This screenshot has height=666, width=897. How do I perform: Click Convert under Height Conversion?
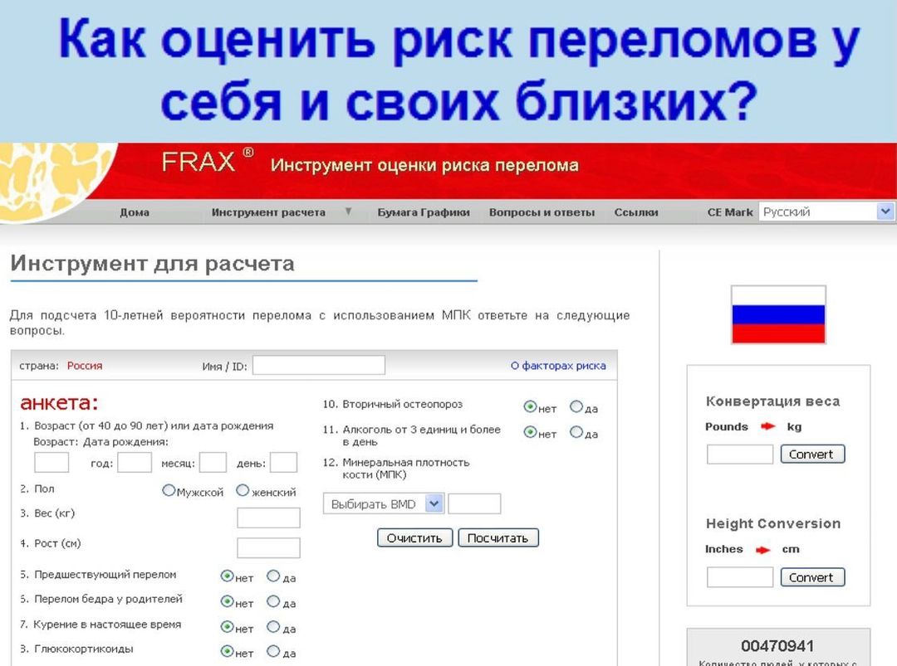click(x=811, y=577)
